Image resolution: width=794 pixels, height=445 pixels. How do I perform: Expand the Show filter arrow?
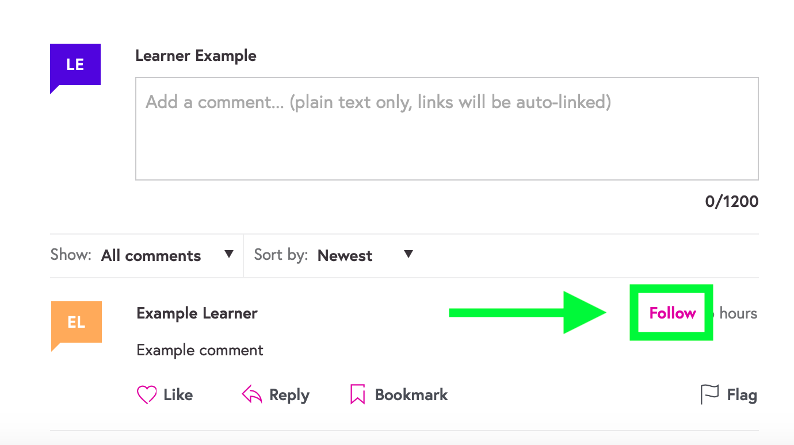(x=229, y=254)
